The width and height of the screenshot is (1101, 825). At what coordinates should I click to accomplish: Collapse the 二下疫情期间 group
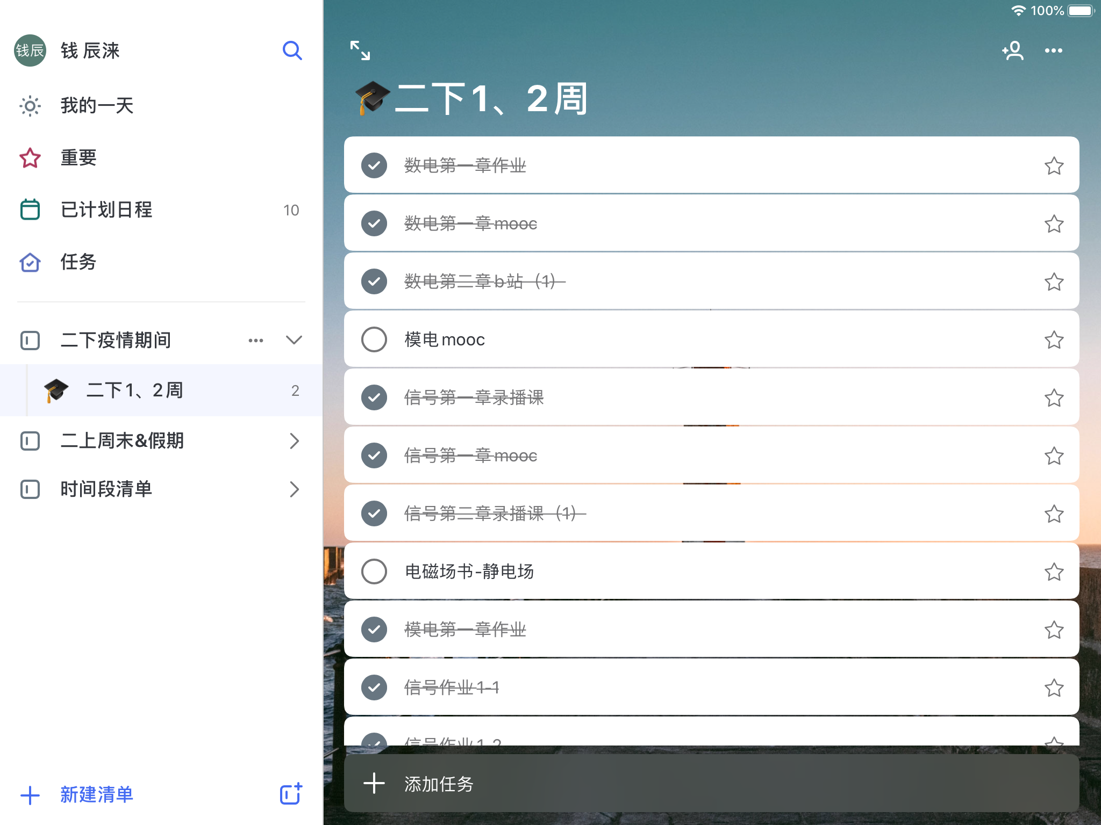click(x=294, y=340)
